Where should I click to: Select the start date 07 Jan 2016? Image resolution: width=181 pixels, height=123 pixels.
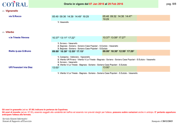point(97,4)
